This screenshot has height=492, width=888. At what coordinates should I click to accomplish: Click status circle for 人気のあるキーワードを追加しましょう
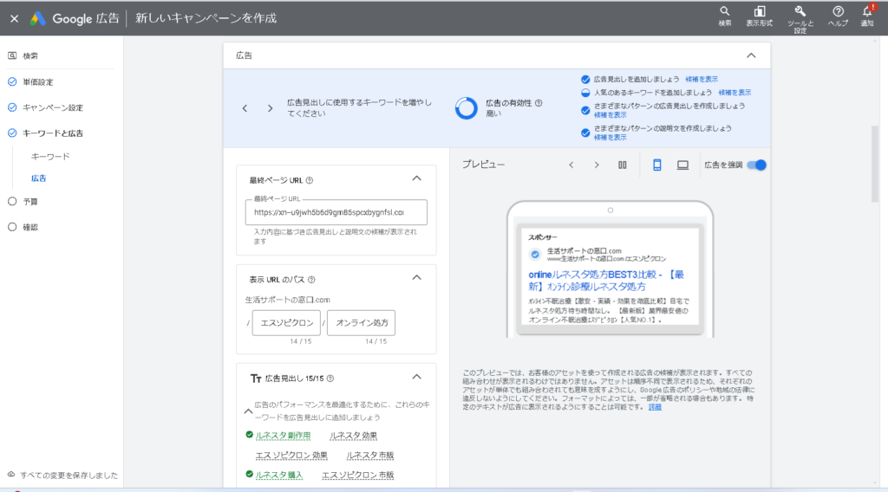pyautogui.click(x=585, y=93)
